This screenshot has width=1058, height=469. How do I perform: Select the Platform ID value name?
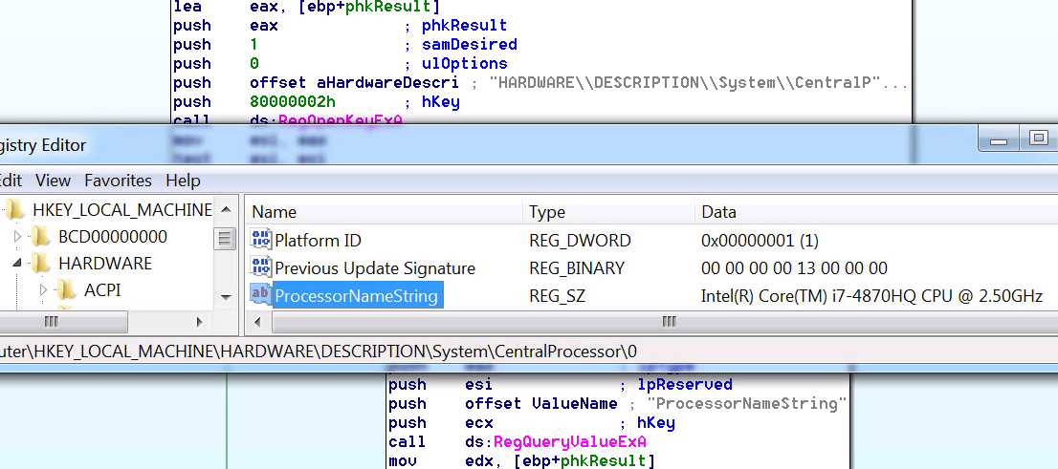coord(318,240)
